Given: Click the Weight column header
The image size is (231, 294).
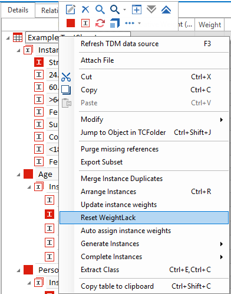Looking at the screenshot, I should 210,25.
